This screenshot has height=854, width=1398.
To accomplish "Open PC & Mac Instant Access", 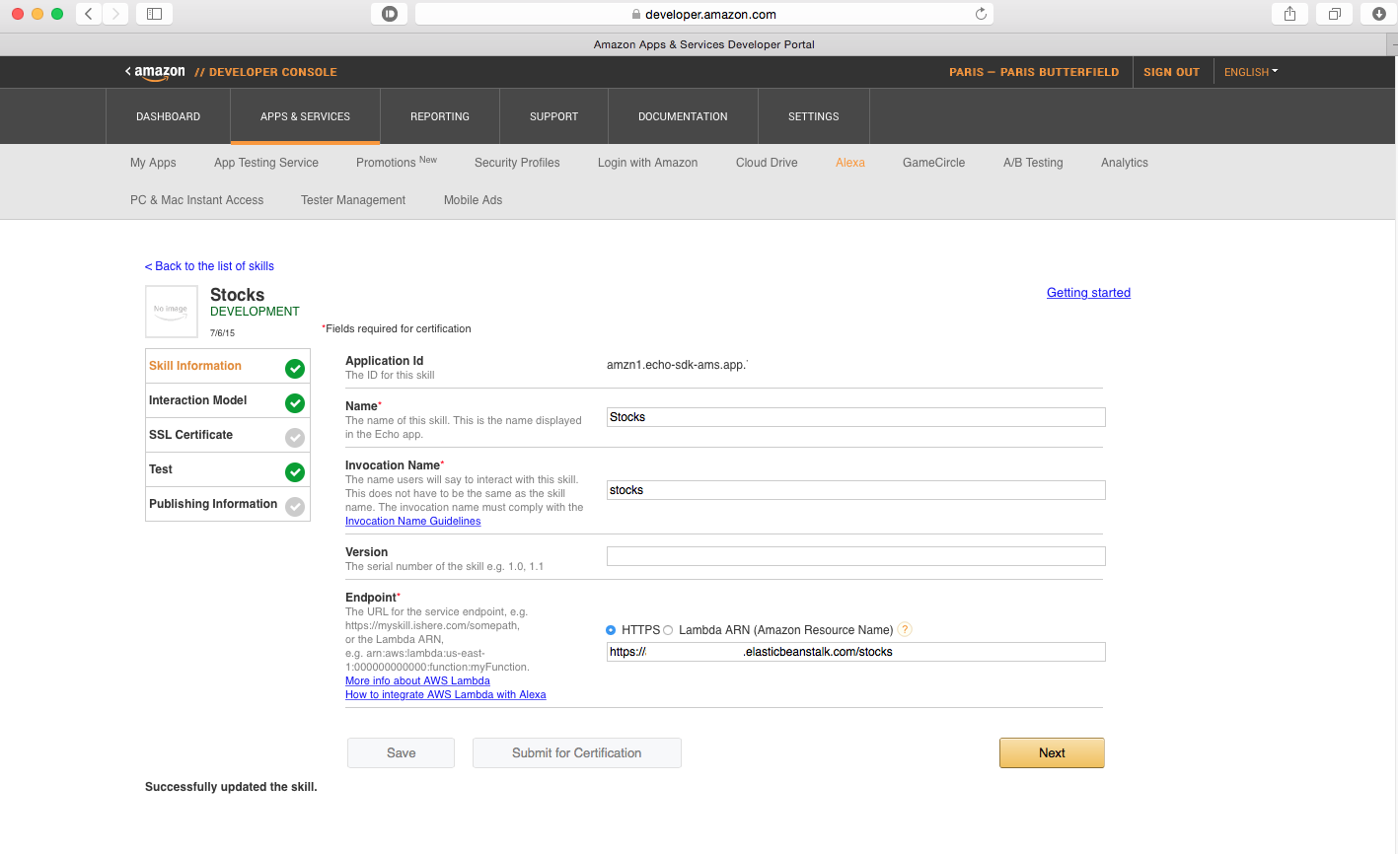I will (x=197, y=200).
